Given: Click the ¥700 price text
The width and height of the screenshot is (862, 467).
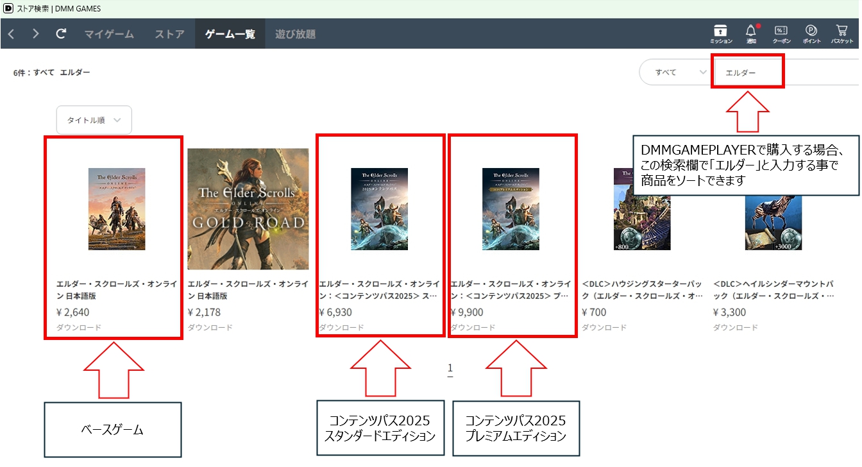Looking at the screenshot, I should (x=594, y=312).
